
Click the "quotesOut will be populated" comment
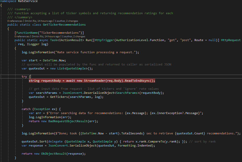point(96,64)
